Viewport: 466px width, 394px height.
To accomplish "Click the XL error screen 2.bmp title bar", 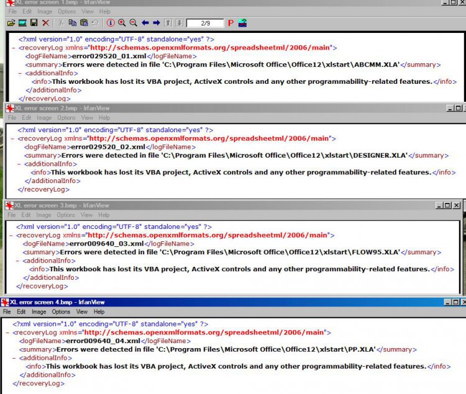I will (x=235, y=109).
